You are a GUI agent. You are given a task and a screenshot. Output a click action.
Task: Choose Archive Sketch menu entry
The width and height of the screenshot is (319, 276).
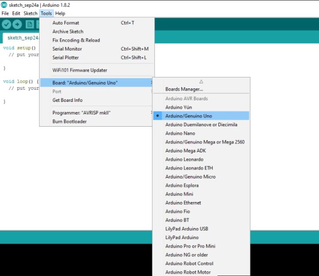(x=97, y=31)
